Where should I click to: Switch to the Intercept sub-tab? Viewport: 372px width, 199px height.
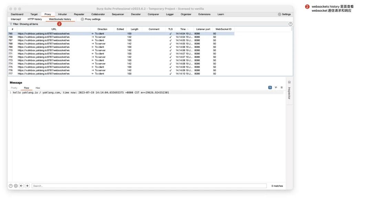point(16,19)
